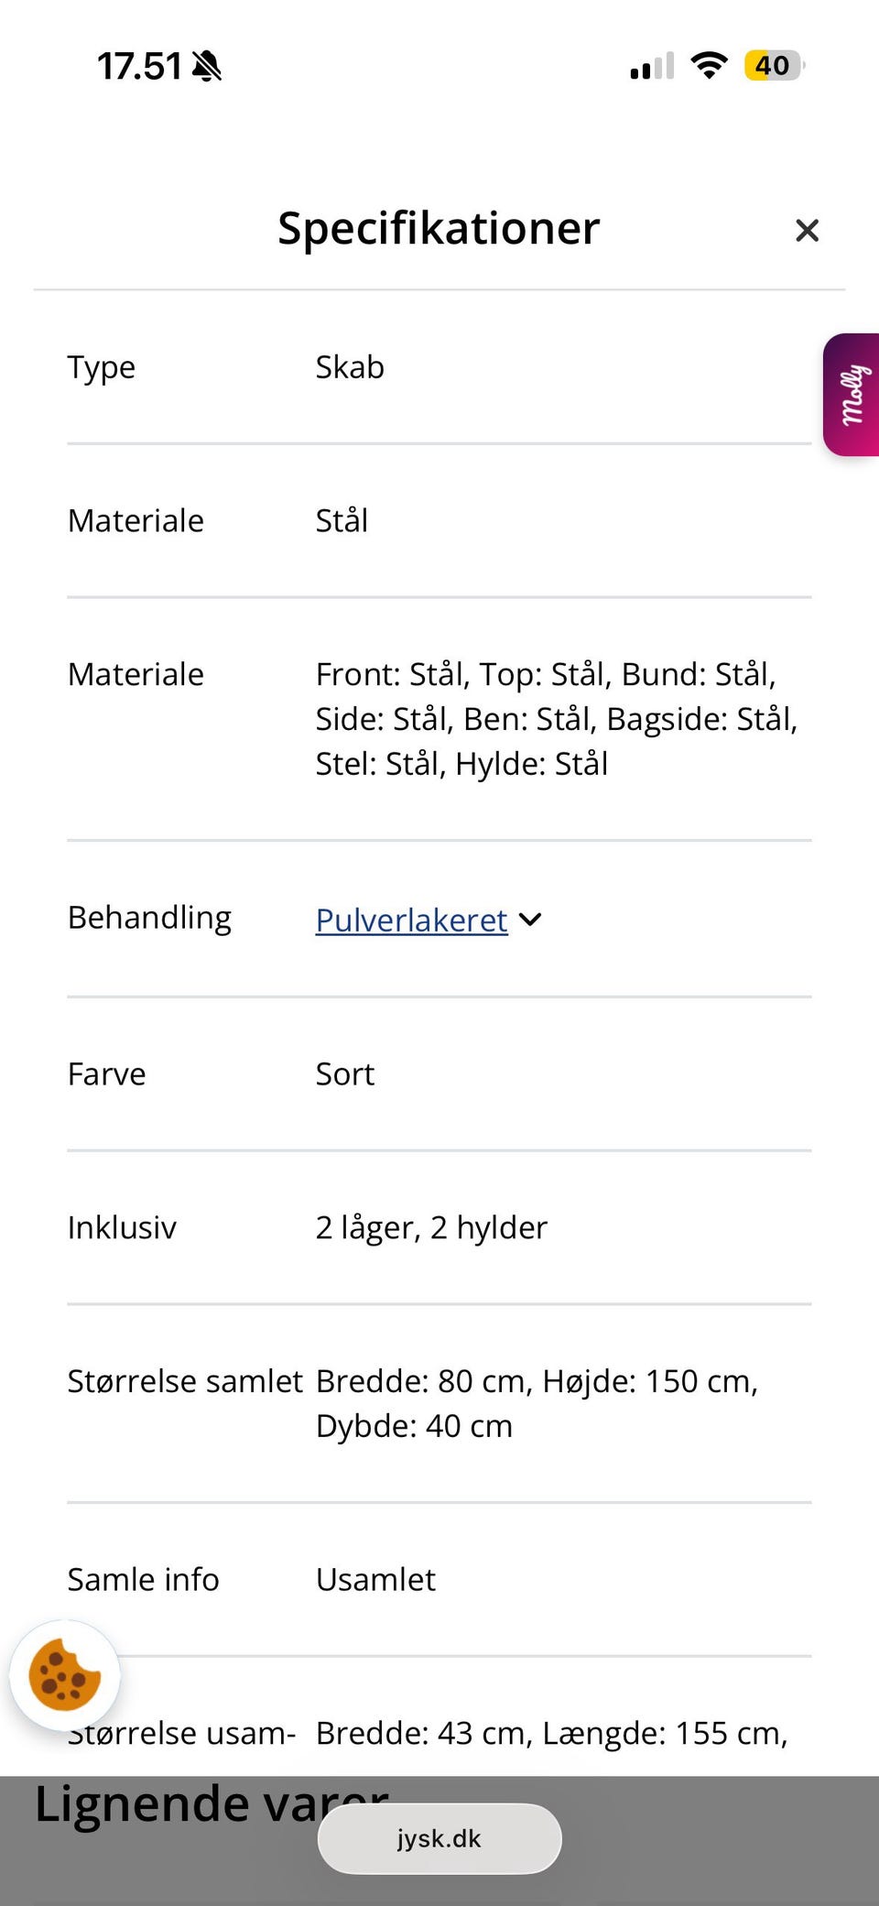
Task: Open the Molly chat assistant tab
Action: [851, 394]
